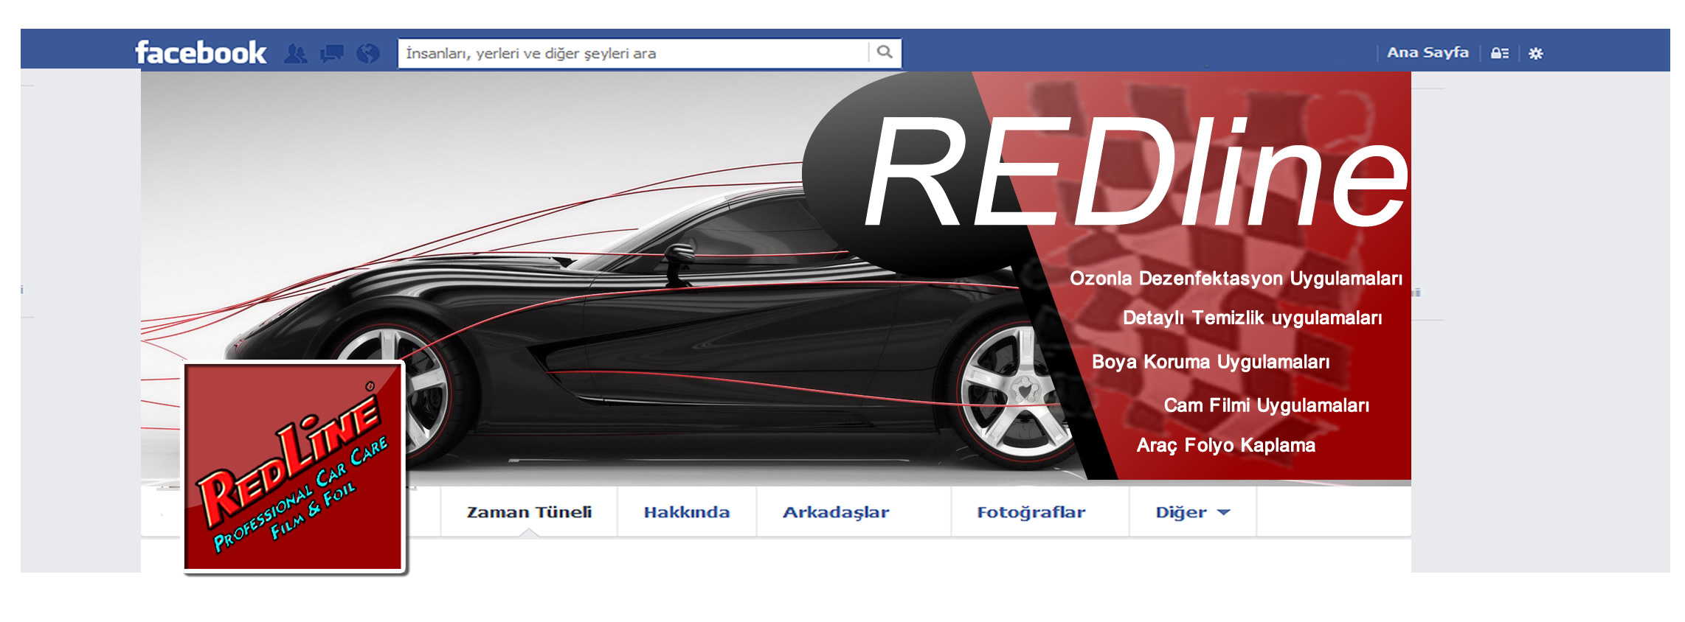Expand the Diğer dropdown
This screenshot has height=622, width=1685.
point(1193,512)
